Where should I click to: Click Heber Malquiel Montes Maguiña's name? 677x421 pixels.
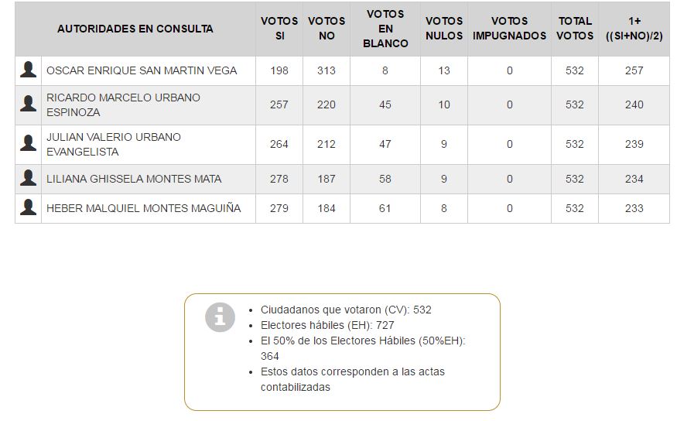tap(143, 208)
